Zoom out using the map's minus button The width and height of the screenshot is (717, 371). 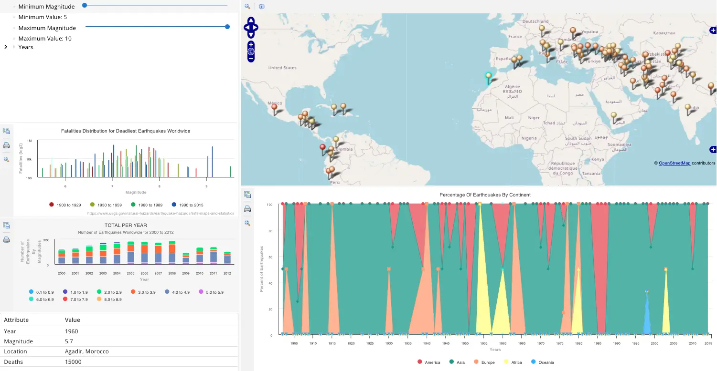coord(251,58)
